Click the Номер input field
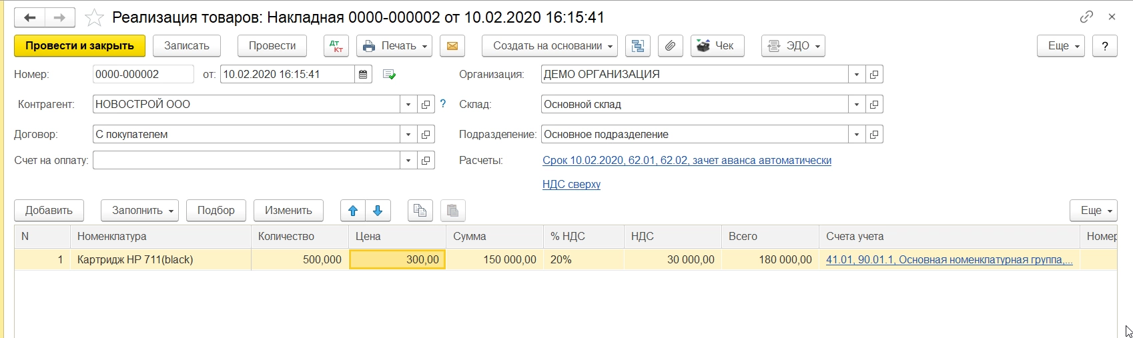Image resolution: width=1133 pixels, height=338 pixels. (x=143, y=75)
